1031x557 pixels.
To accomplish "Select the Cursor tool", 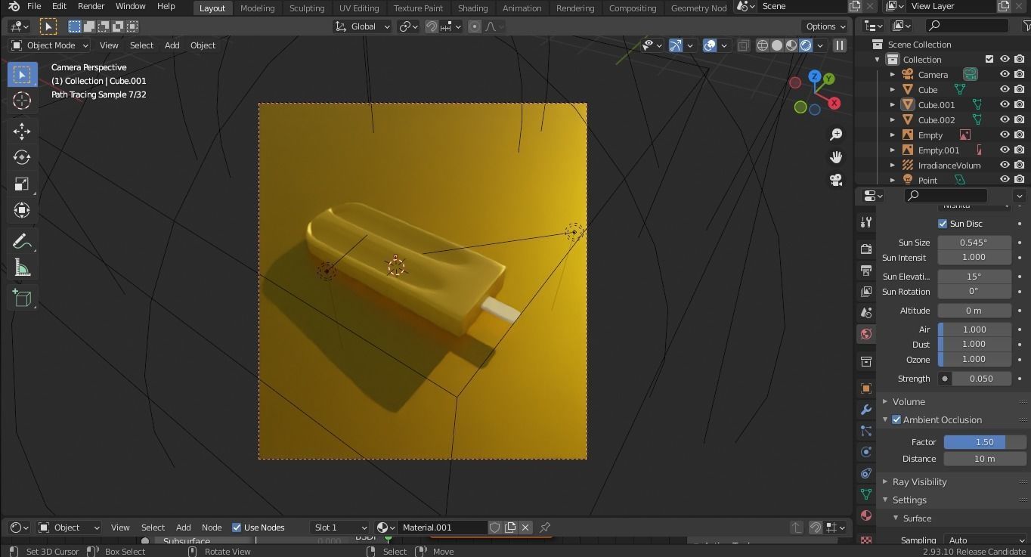I will (x=22, y=101).
